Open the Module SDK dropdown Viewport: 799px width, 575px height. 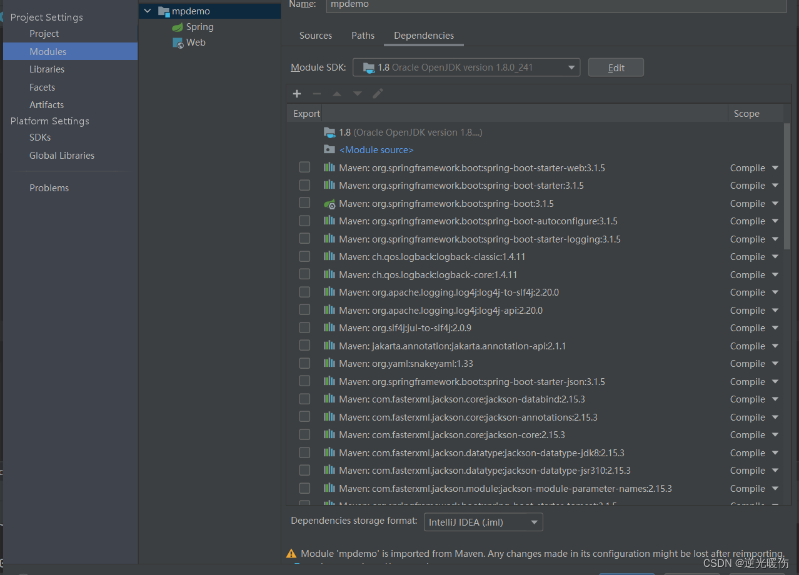coord(570,67)
